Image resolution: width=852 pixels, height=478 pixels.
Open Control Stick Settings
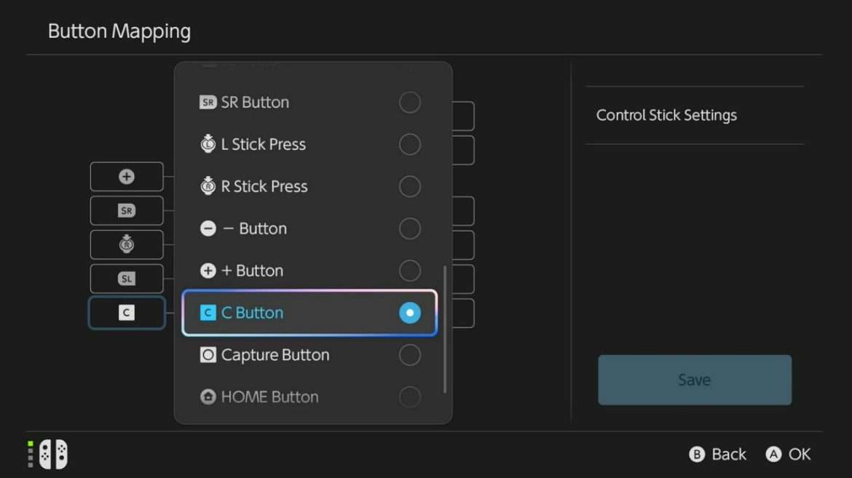click(x=695, y=115)
